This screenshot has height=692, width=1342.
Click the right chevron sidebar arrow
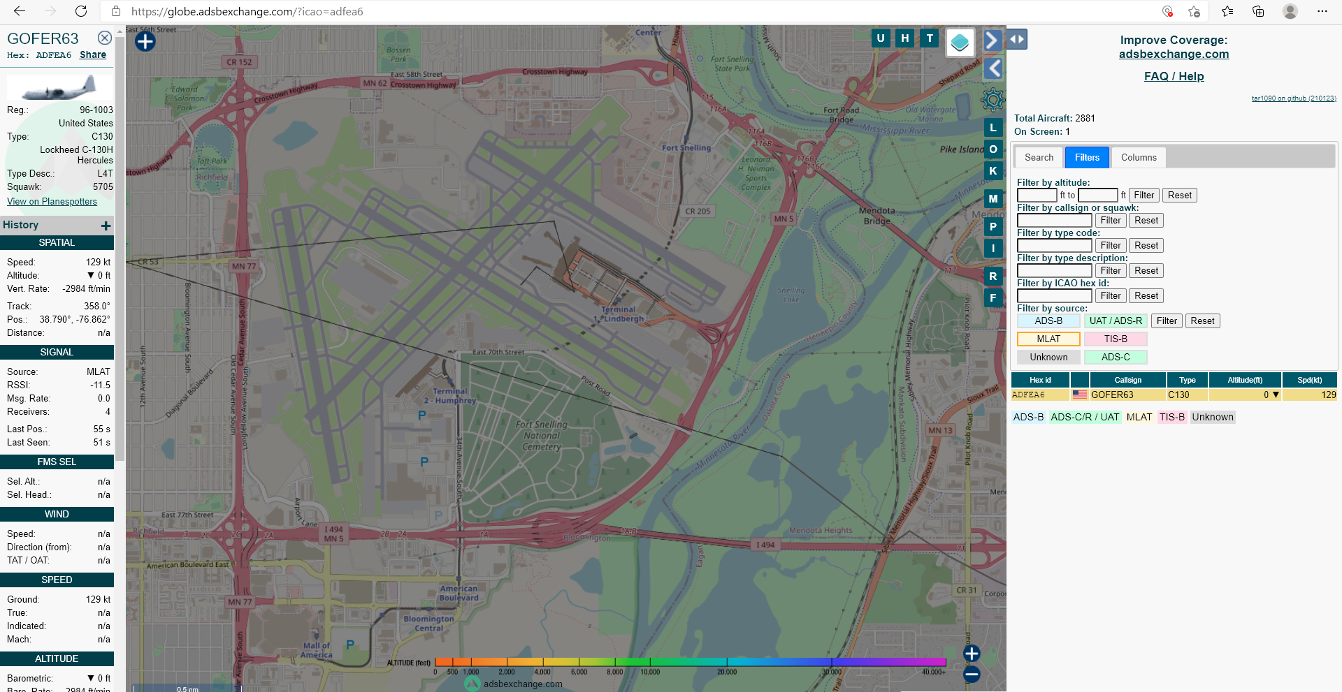pyautogui.click(x=992, y=41)
